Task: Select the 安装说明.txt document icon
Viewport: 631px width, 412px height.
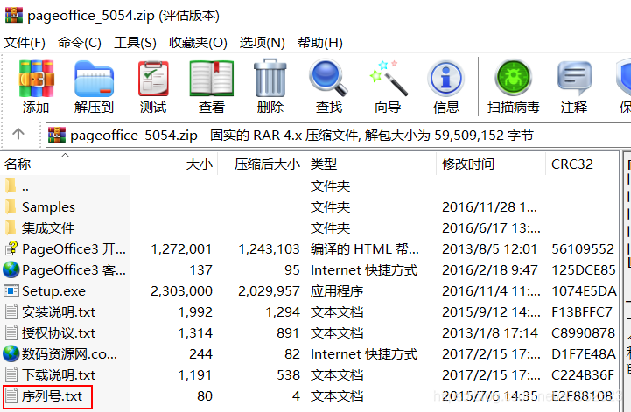Action: tap(11, 311)
